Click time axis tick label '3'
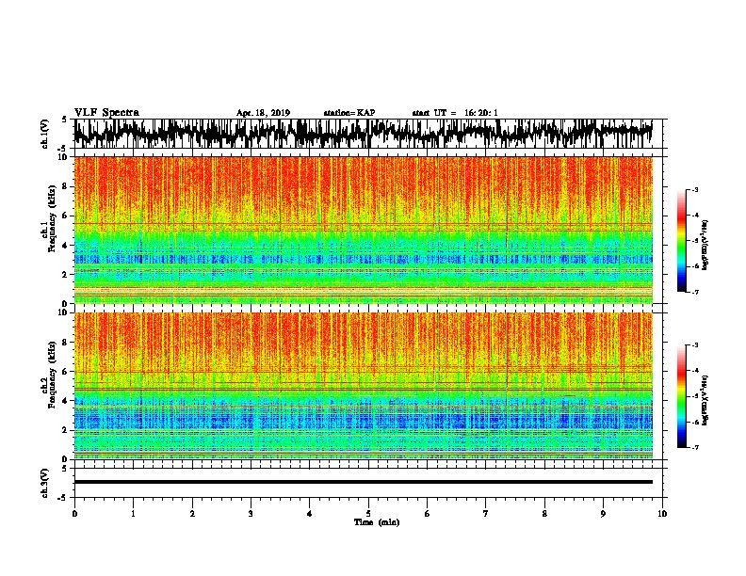746x576 pixels. click(x=251, y=514)
